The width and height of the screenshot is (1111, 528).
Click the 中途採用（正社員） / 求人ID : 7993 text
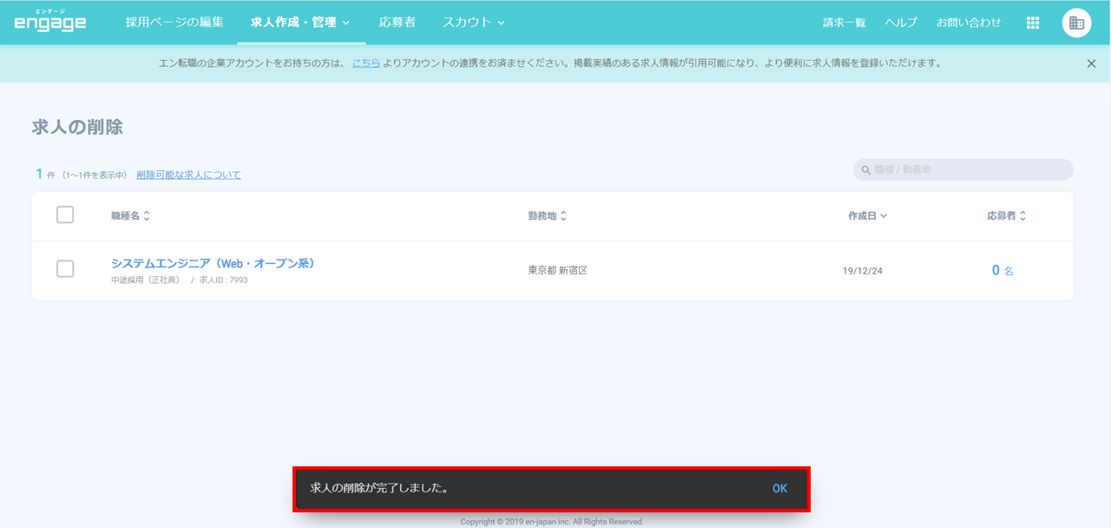[x=179, y=280]
